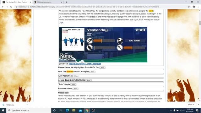Show the April Fools Pack spoiler
Viewport: 201px width, 113px height.
(76, 76)
